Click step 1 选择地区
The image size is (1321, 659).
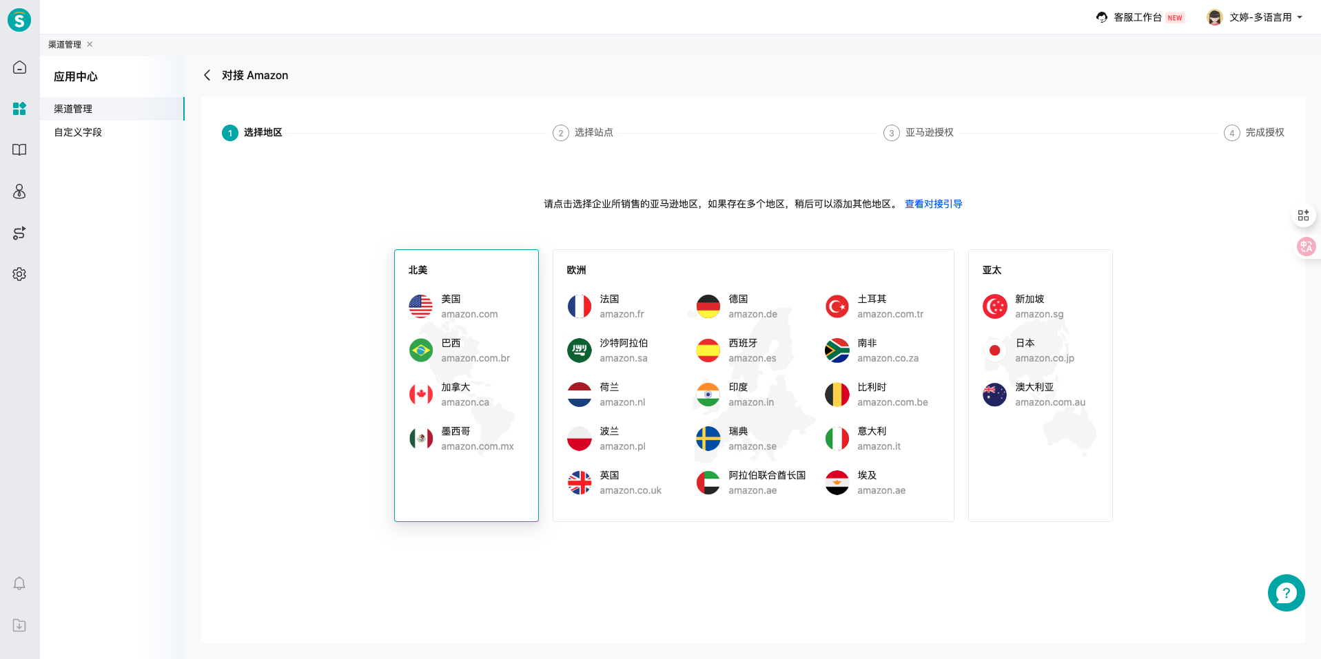[252, 132]
